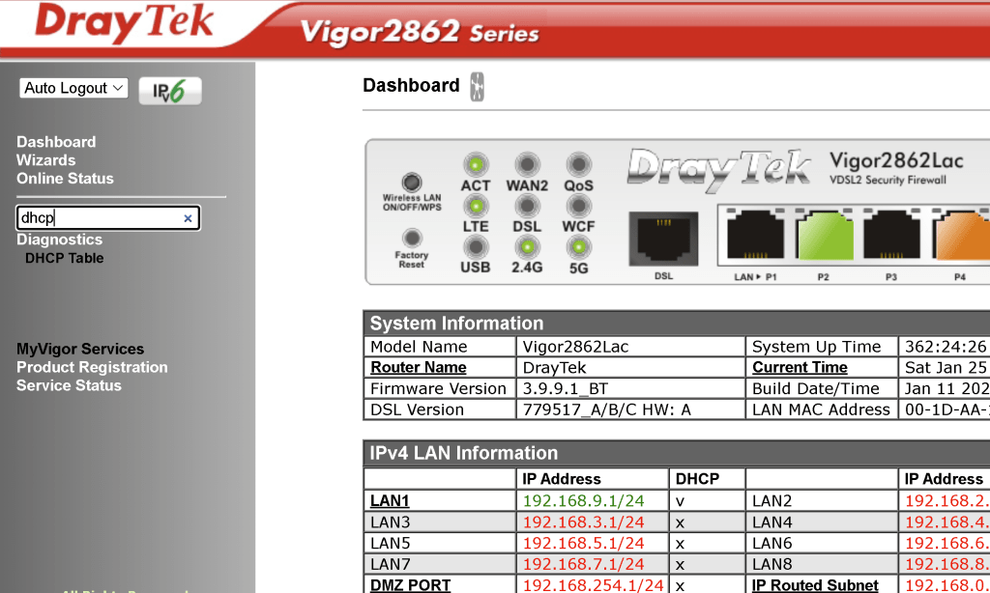Click the System Up Time label

point(816,347)
